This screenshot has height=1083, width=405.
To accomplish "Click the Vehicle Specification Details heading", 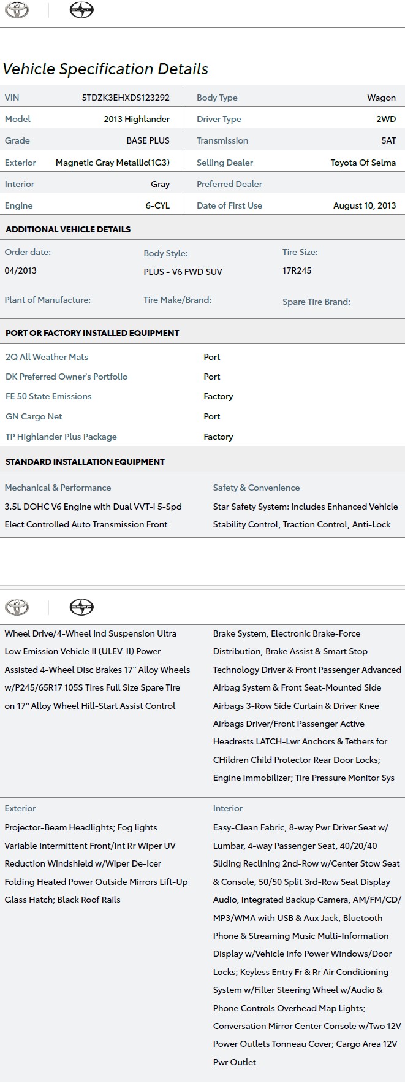I will [105, 69].
